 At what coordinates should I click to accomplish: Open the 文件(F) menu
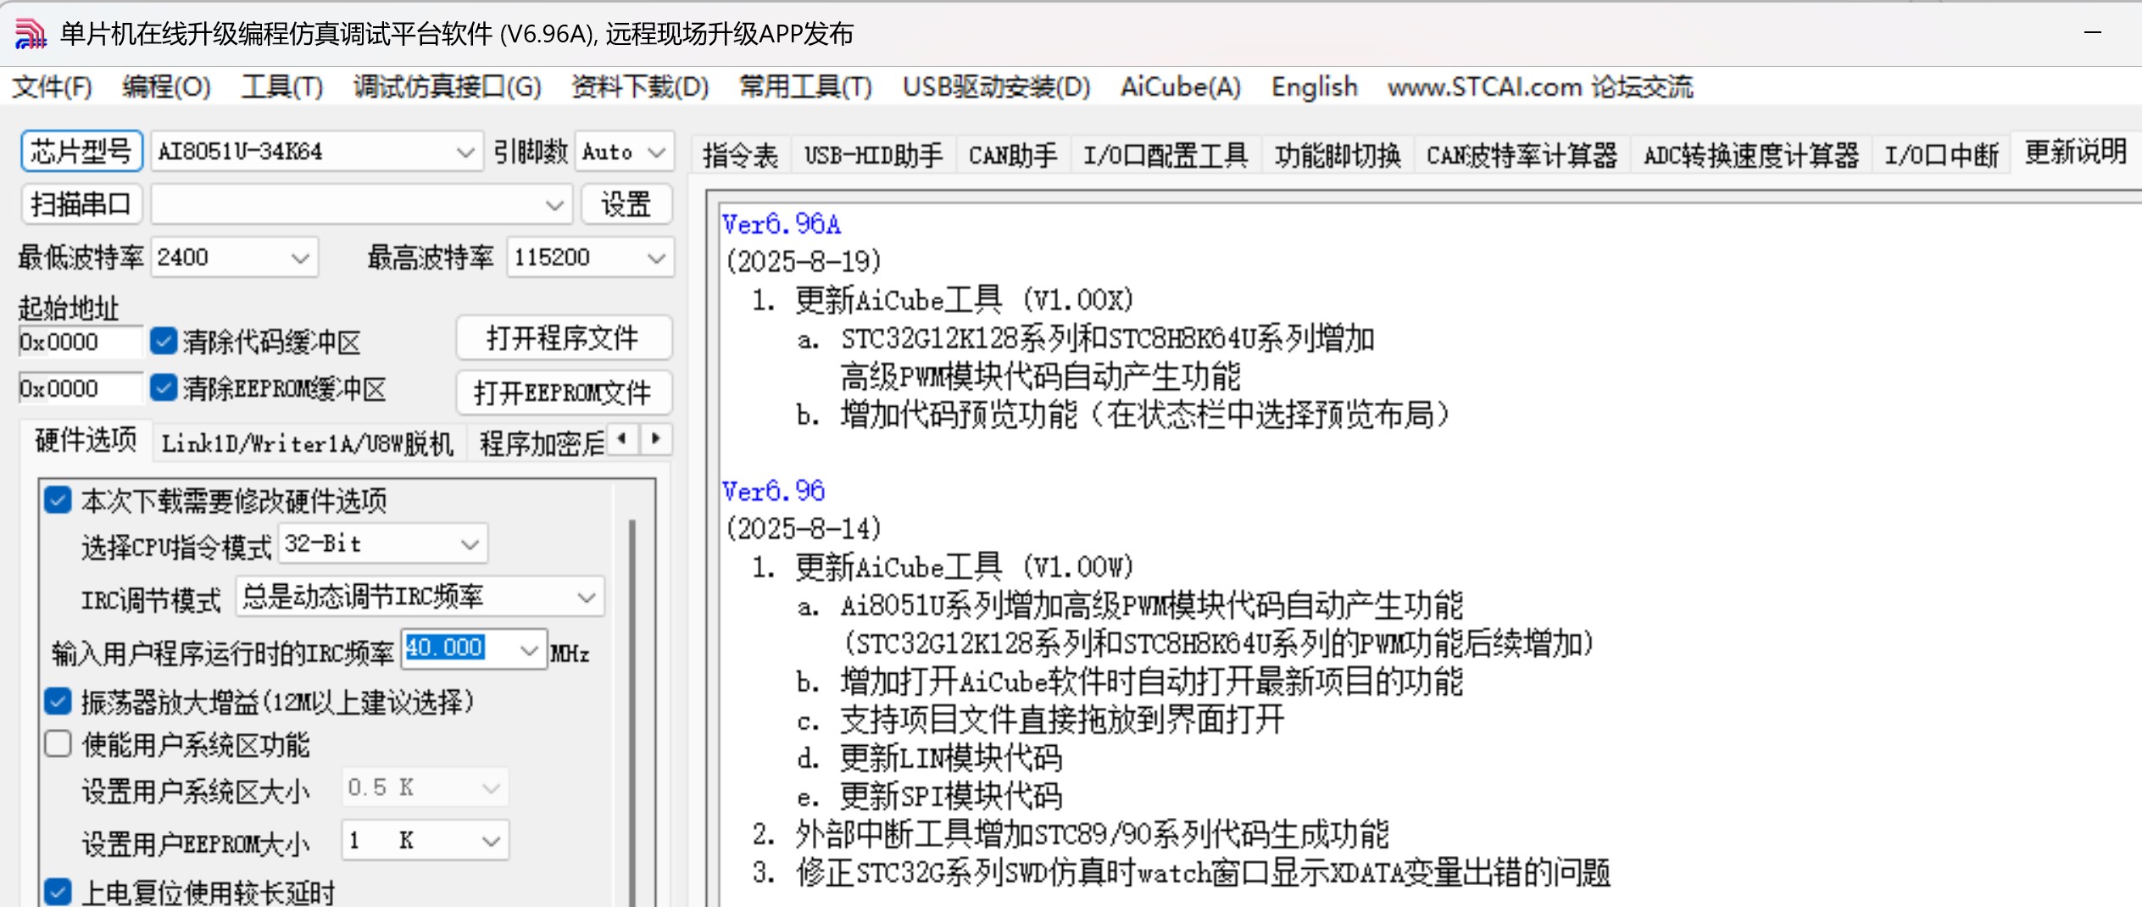(x=53, y=86)
